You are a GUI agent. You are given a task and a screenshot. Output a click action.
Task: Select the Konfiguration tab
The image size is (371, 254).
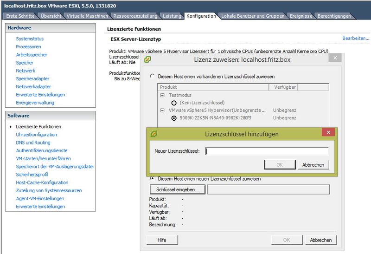click(x=201, y=16)
